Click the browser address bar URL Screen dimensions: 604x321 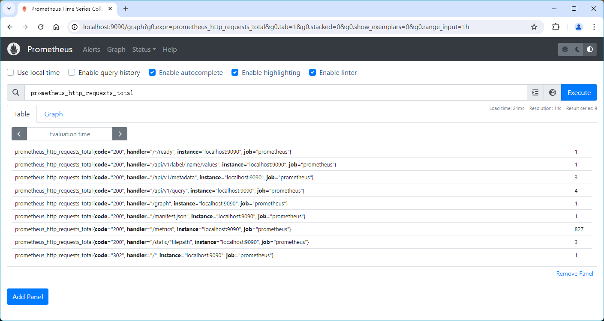tap(276, 27)
